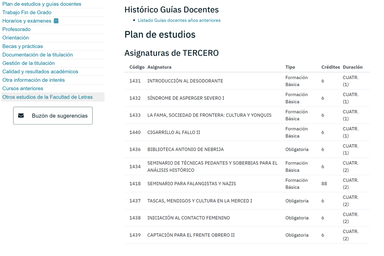This screenshot has width=384, height=256.
Task: Click LA FAMA, SOCIEDAD DE FRONTERA subject
Action: [x=209, y=115]
